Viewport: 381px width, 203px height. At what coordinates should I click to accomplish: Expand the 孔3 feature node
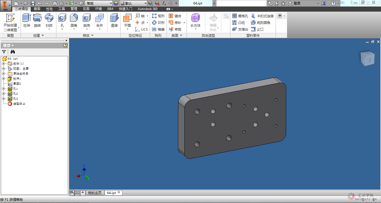pyautogui.click(x=4, y=99)
